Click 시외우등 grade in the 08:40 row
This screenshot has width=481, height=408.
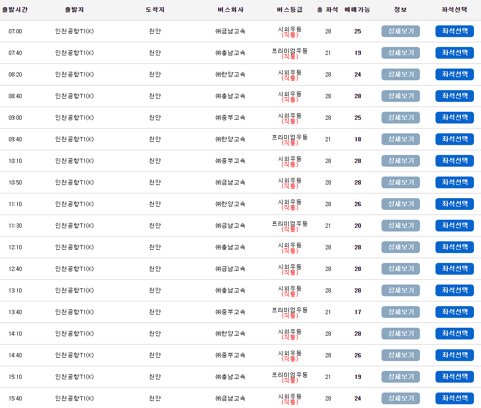290,94
